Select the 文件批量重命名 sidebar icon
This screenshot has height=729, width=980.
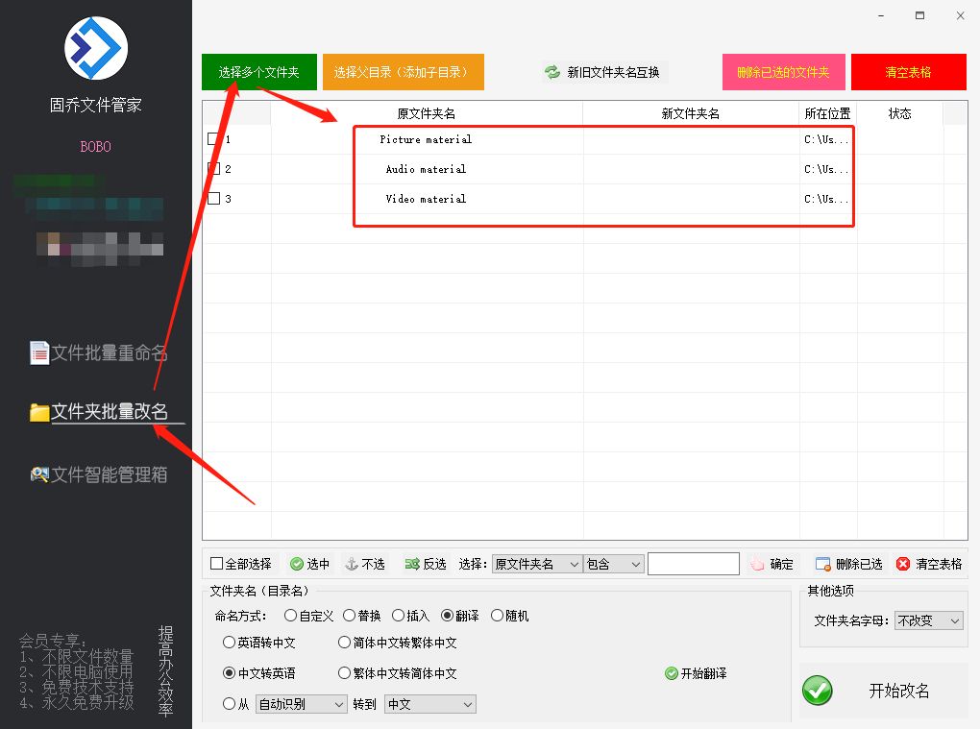(x=39, y=352)
